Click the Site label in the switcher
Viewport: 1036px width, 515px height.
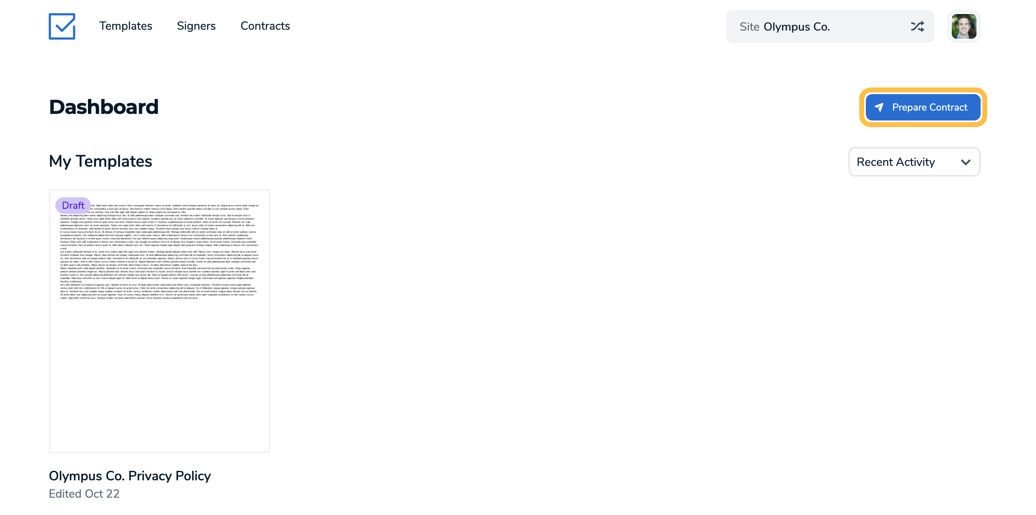pyautogui.click(x=749, y=27)
